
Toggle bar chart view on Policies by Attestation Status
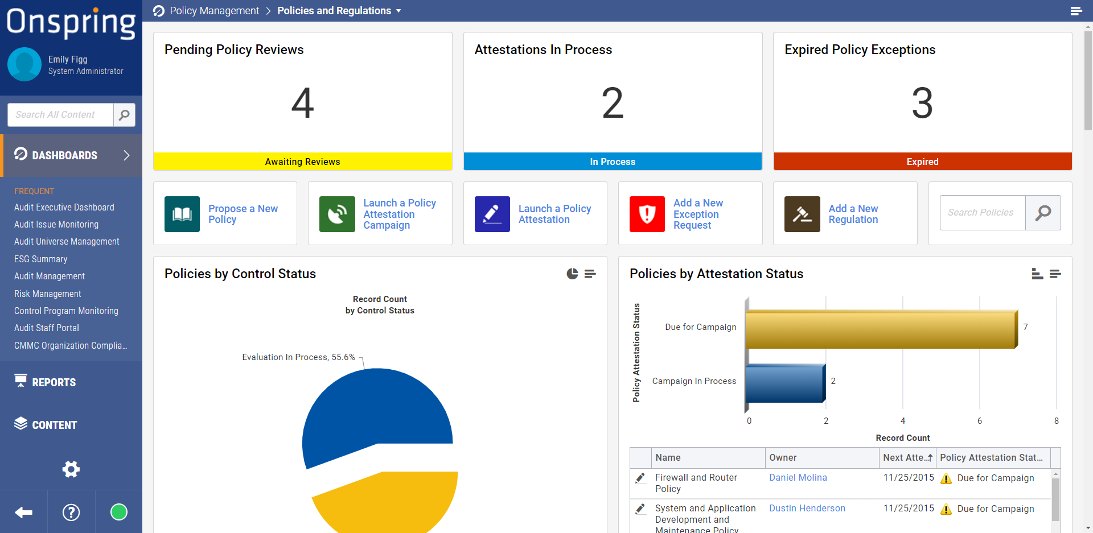coord(1037,274)
